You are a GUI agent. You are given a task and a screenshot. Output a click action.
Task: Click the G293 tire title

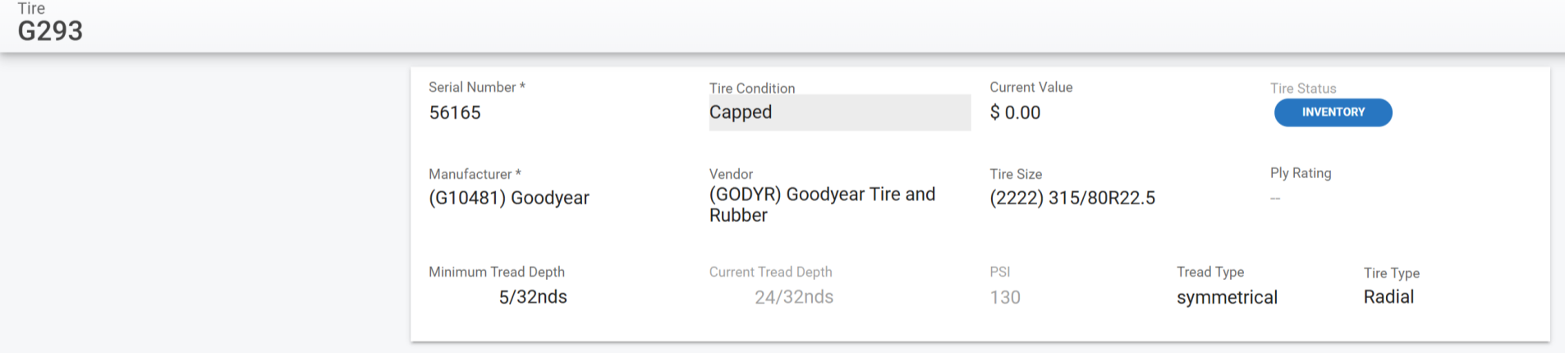coord(50,31)
